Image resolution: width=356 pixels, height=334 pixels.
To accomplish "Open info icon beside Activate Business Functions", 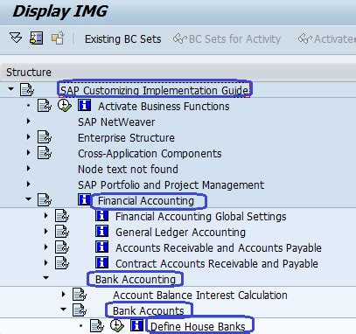I will click(x=84, y=105).
